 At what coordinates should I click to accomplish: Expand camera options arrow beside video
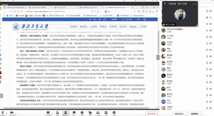16,114
